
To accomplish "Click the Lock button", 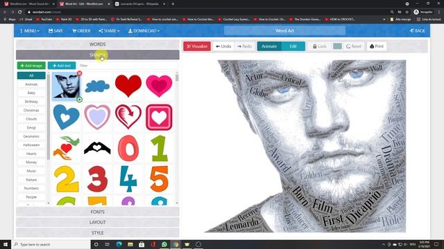I will (x=319, y=46).
